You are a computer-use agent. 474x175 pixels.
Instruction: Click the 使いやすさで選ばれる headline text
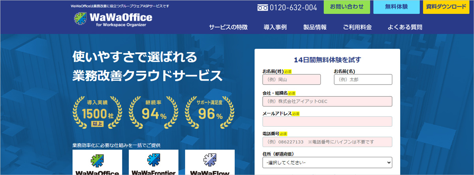tap(135, 57)
